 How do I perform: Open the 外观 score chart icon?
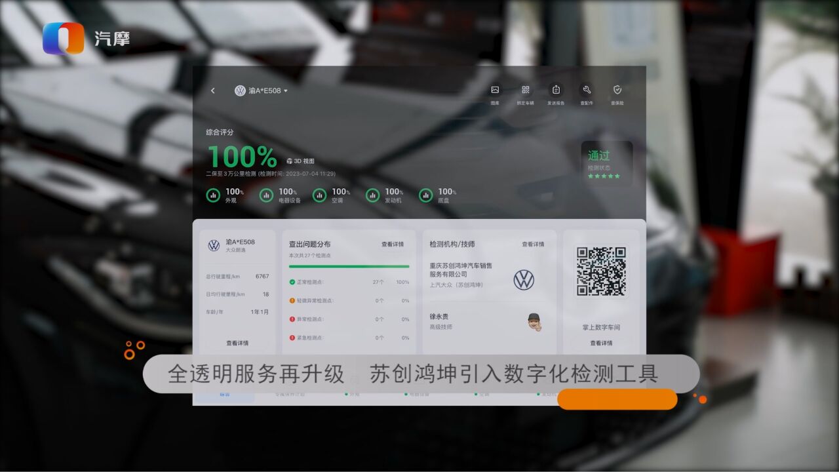click(x=213, y=195)
